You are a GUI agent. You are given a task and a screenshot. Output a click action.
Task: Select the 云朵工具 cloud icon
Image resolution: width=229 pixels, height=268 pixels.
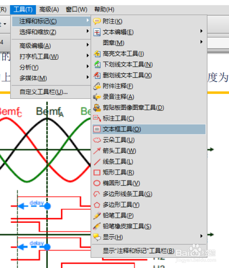click(x=97, y=140)
